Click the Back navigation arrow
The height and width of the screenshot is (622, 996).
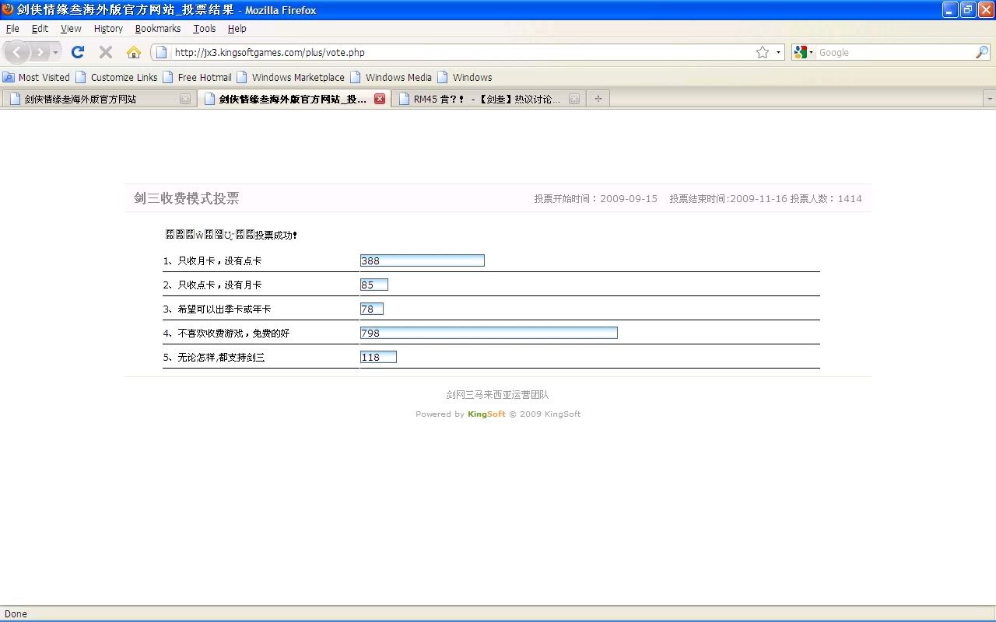coord(17,52)
